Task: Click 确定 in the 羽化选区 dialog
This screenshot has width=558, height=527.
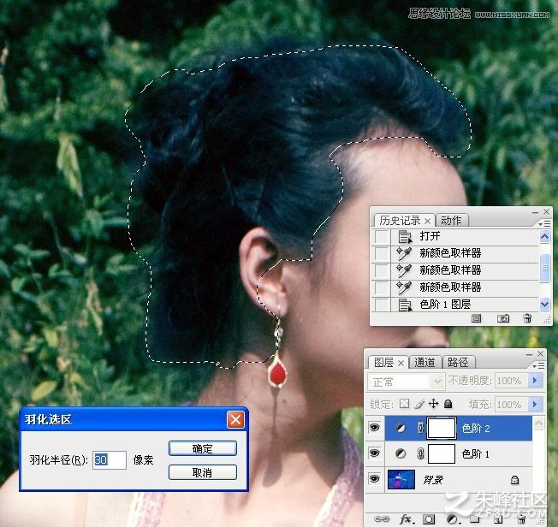Action: (x=203, y=448)
